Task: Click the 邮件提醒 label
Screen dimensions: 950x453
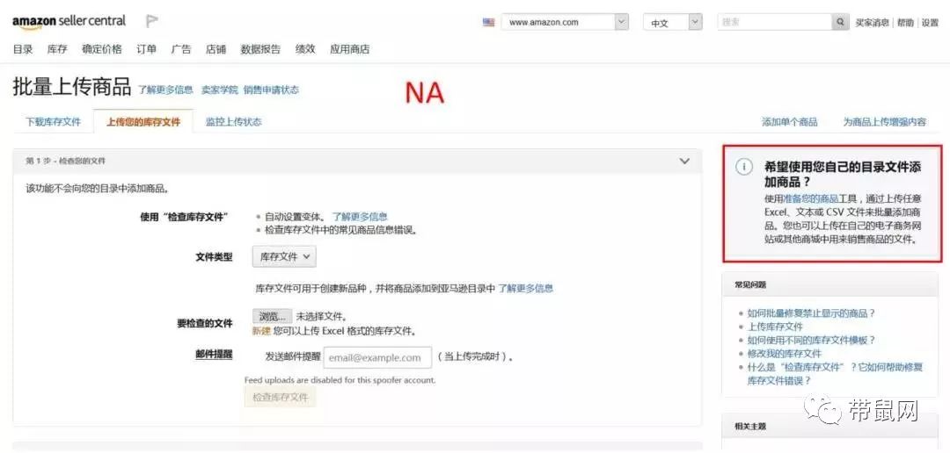Action: point(213,355)
